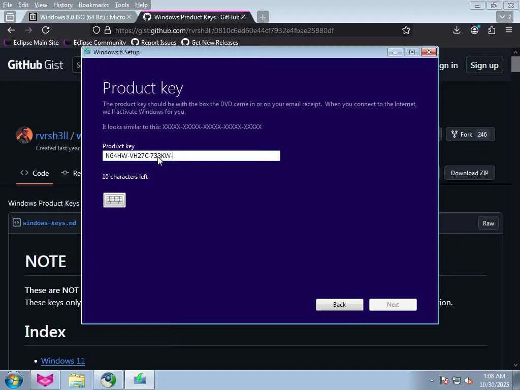The image size is (520, 390).
Task: Click the browser forward arrow
Action: [28, 30]
